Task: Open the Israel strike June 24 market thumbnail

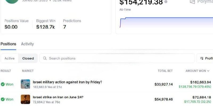Action: 25,99
